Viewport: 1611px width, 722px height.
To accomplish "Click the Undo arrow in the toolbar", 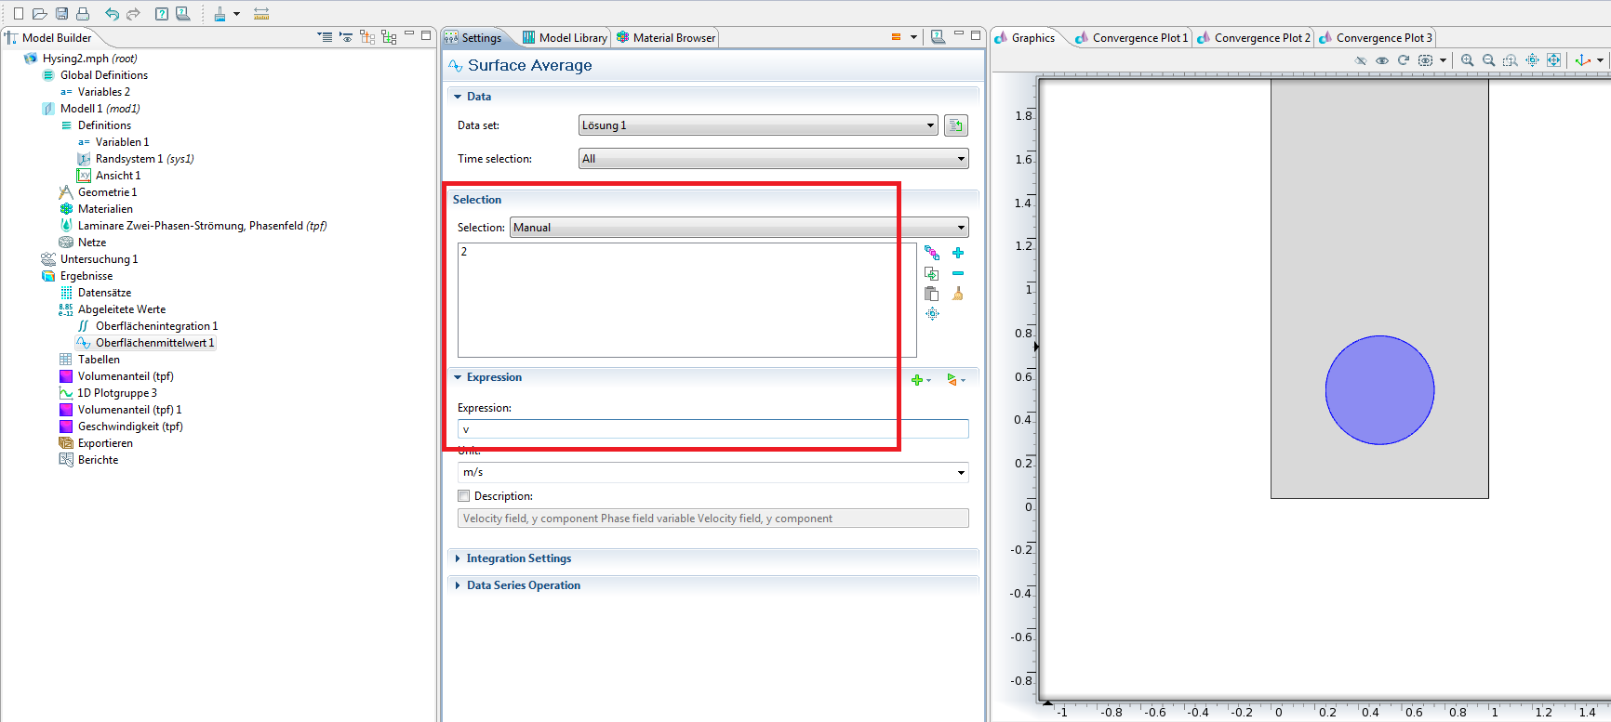I will [x=112, y=14].
